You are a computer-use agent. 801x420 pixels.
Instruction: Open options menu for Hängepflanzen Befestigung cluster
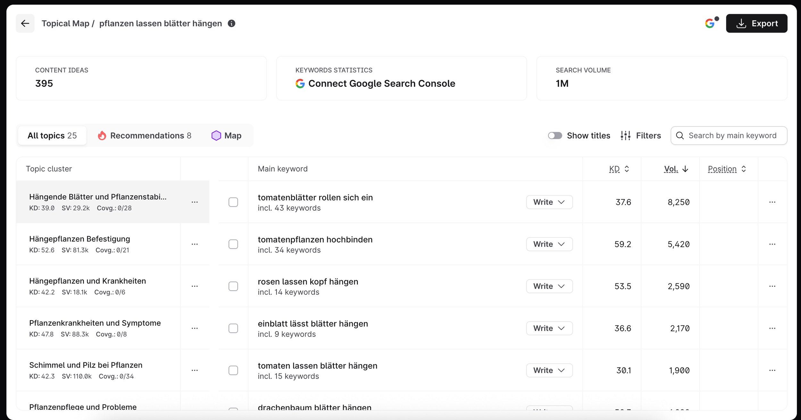pyautogui.click(x=194, y=244)
